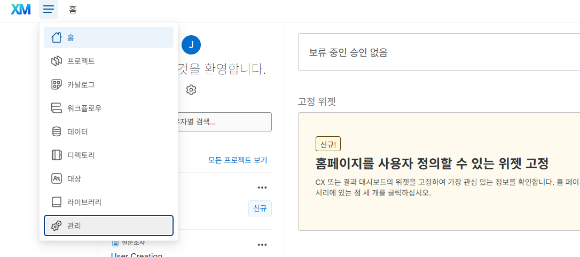Click the 신규! tag in widget panel

coord(328,144)
